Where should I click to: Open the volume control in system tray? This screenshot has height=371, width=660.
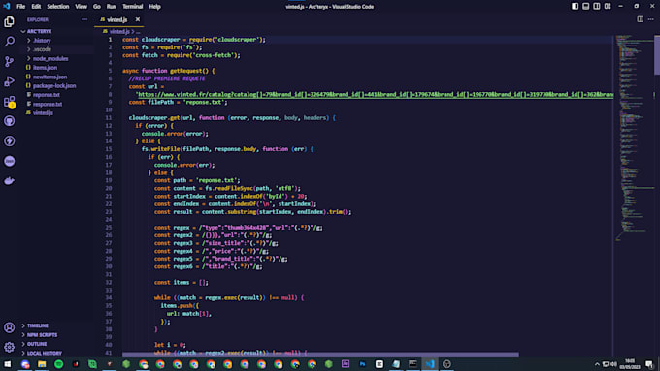[613, 364]
